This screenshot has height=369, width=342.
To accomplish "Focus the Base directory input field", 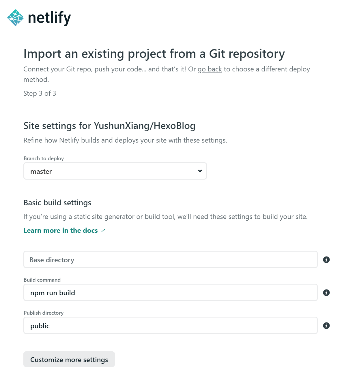I will tap(171, 260).
